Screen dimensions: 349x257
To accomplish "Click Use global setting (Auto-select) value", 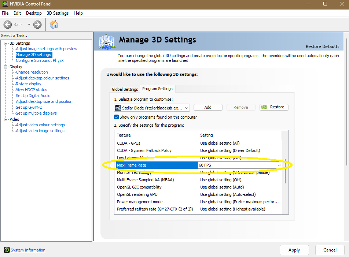I will (228, 194).
